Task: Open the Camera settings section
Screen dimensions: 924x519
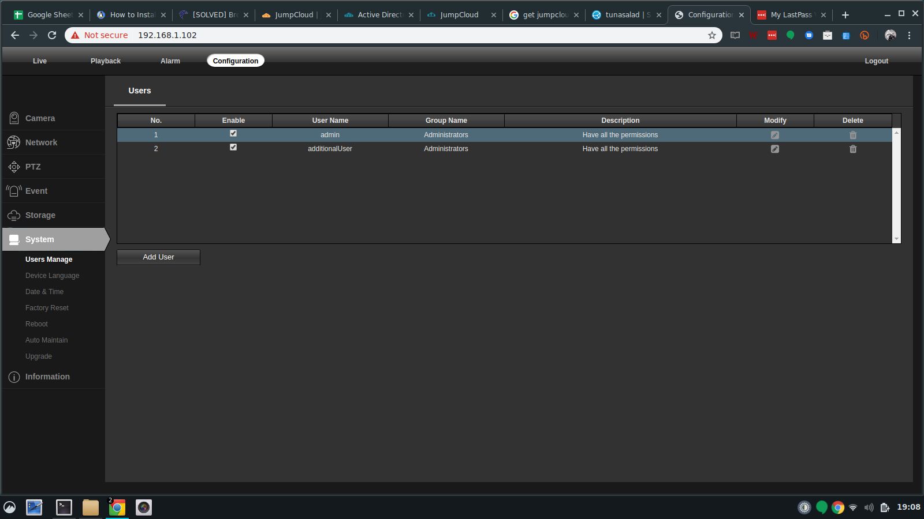Action: point(40,118)
